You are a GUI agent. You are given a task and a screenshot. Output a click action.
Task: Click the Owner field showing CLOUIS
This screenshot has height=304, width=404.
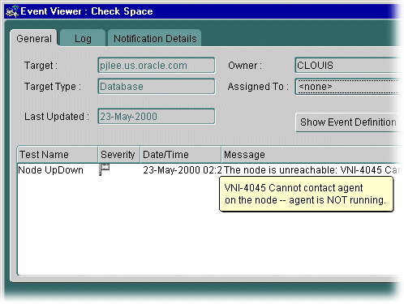[x=349, y=66]
